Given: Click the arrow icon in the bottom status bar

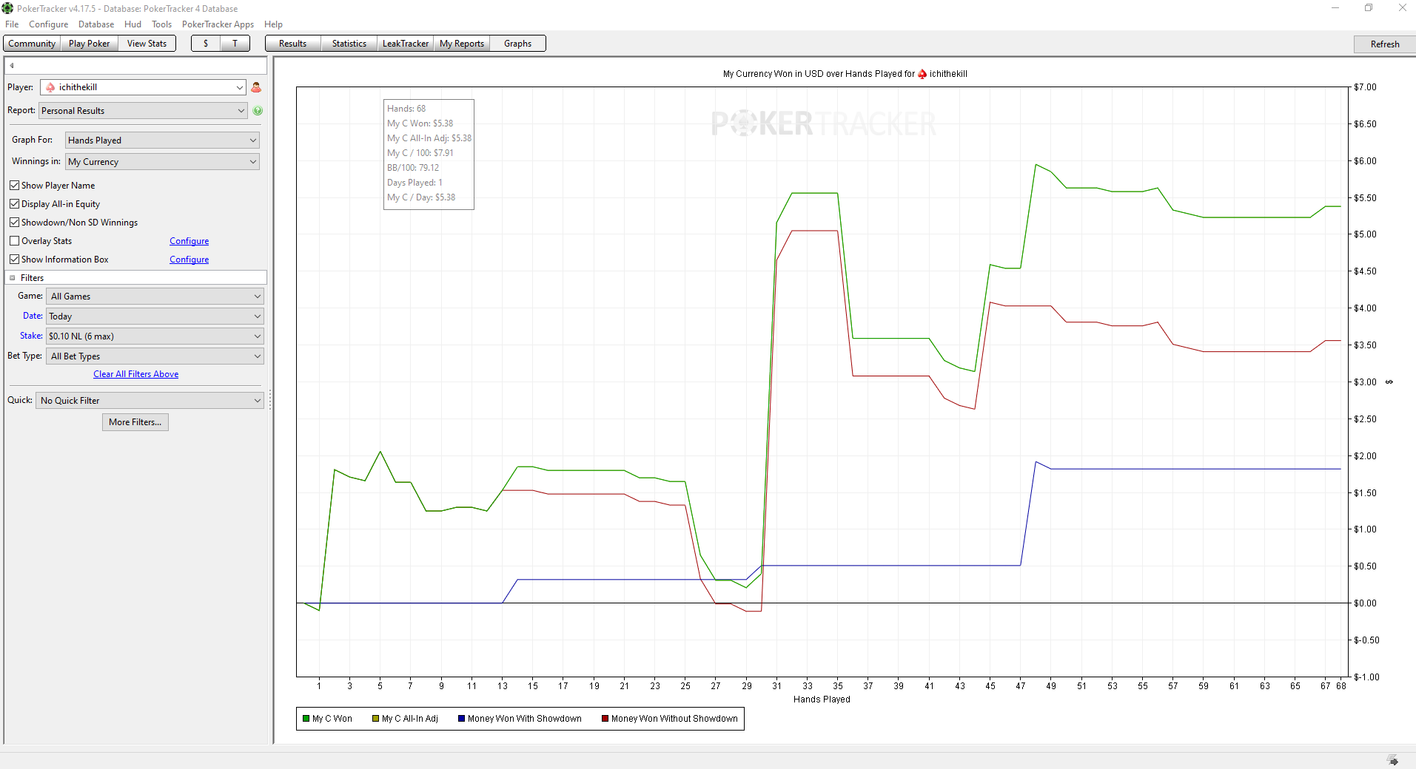Looking at the screenshot, I should pos(1393,761).
